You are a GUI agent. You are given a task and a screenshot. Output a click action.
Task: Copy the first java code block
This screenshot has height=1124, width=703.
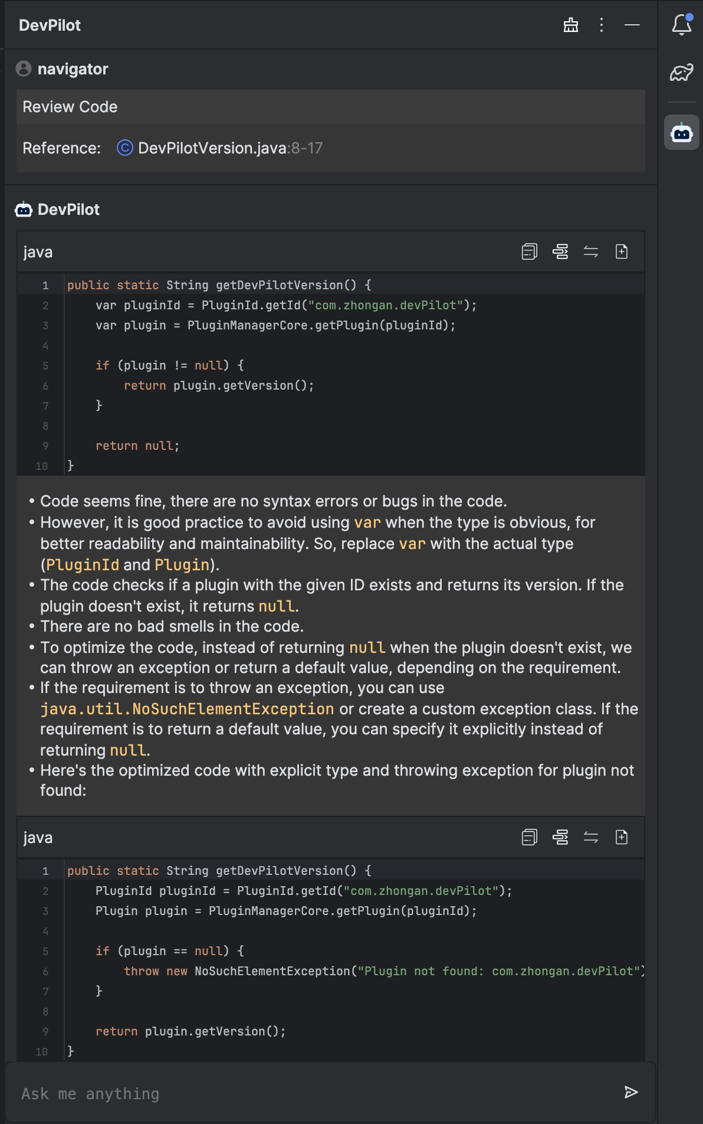click(530, 252)
